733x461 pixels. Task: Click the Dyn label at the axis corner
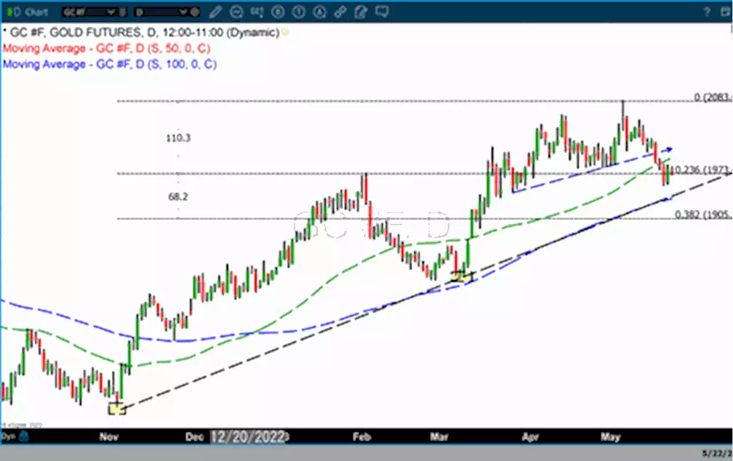9,437
